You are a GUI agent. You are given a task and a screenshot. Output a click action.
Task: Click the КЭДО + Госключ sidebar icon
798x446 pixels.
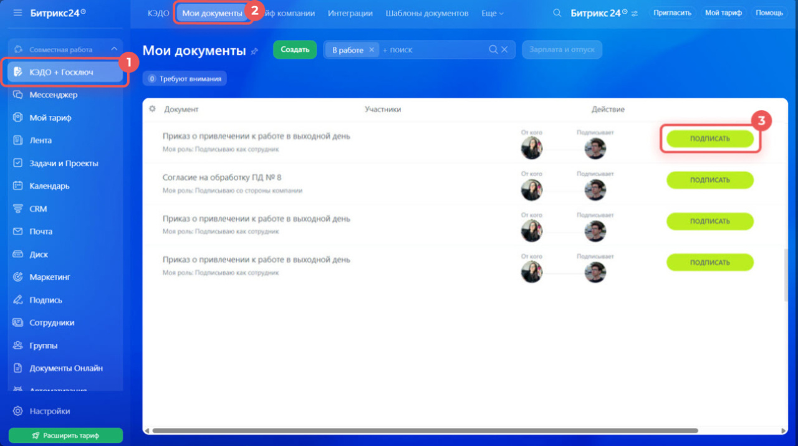pos(18,72)
